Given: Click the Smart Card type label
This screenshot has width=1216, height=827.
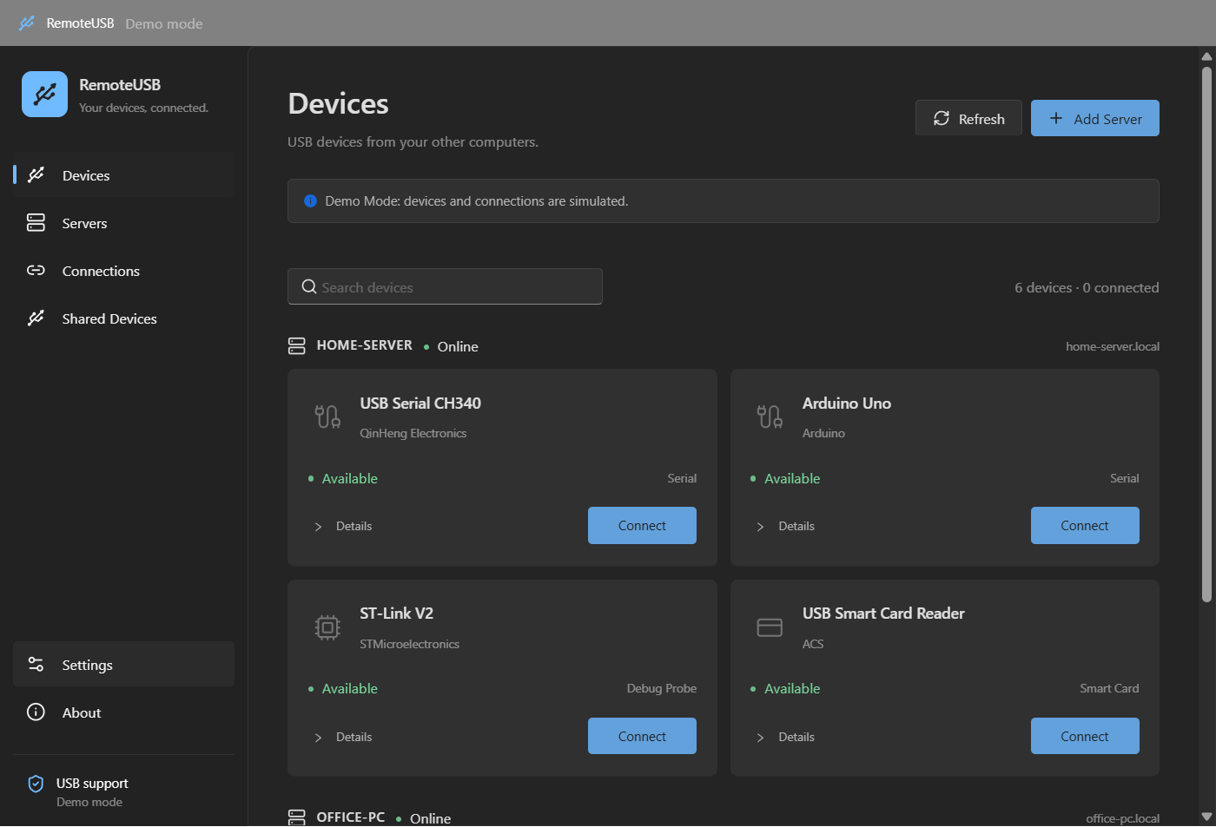Looking at the screenshot, I should tap(1109, 688).
